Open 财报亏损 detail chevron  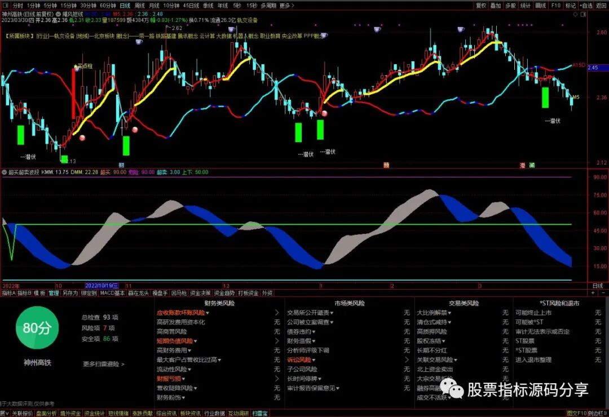(x=277, y=379)
